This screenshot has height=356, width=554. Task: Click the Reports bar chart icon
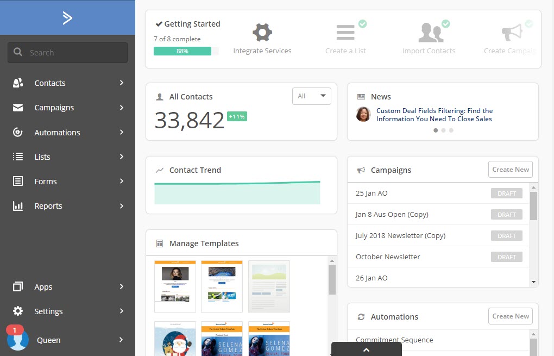(x=18, y=206)
